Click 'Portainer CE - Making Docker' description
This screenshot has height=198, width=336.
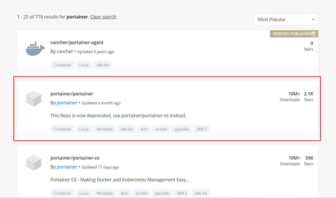[x=120, y=180]
